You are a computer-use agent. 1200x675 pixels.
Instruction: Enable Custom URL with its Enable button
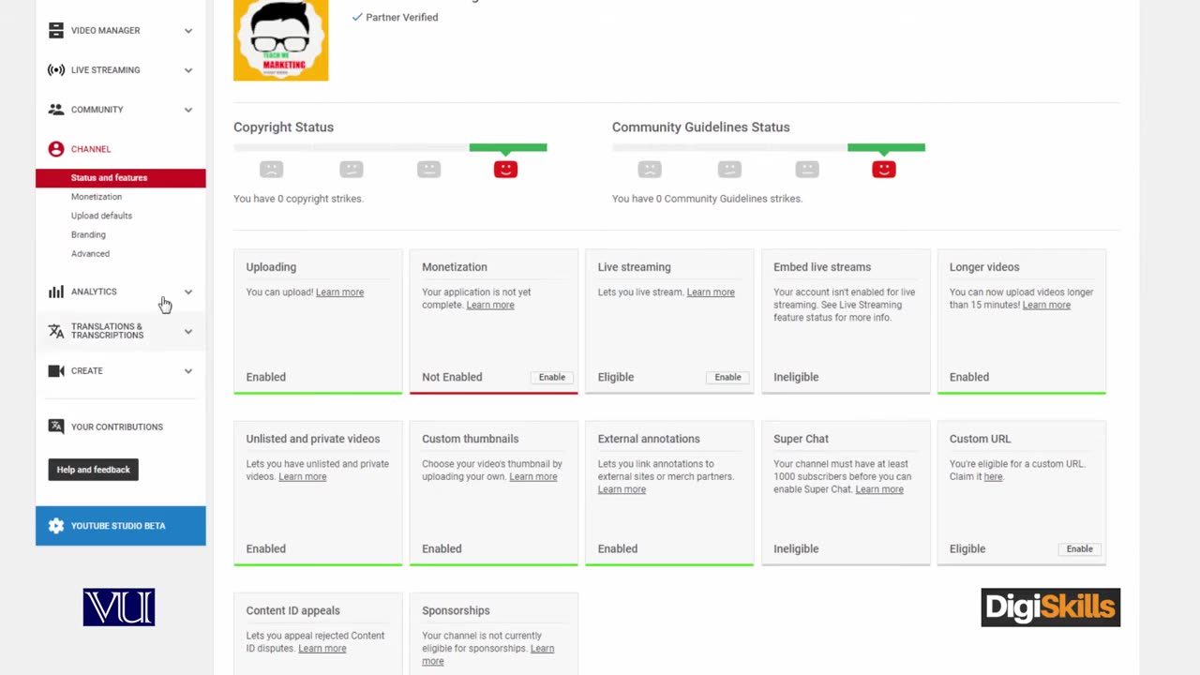pos(1079,548)
